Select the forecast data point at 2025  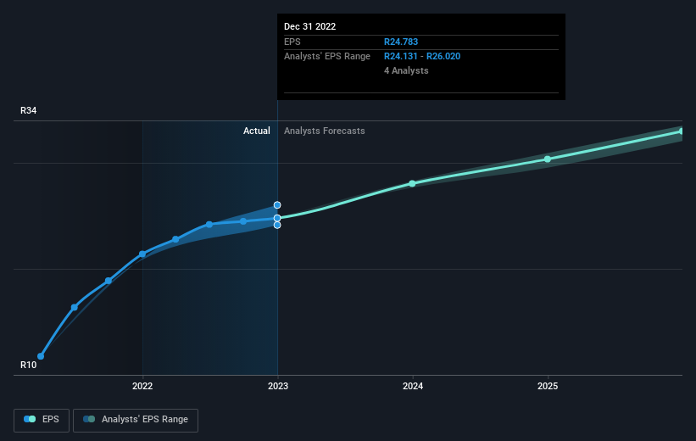click(x=548, y=159)
